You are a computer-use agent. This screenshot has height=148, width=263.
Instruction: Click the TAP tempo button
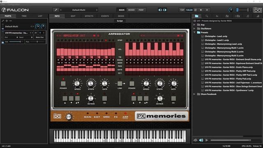(182, 10)
